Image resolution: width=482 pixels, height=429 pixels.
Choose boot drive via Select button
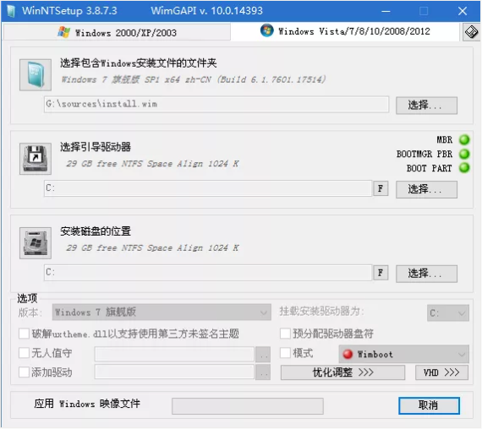pos(426,189)
